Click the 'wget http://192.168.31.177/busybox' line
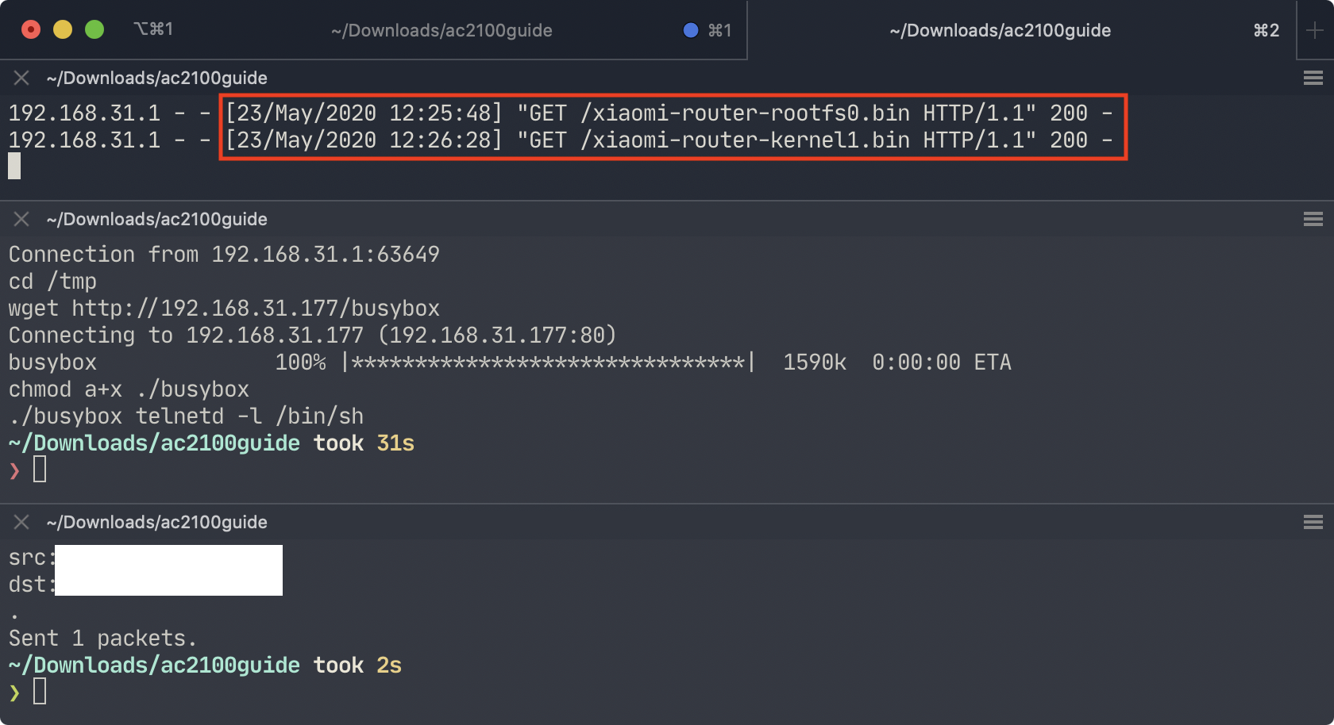The image size is (1334, 725). [224, 309]
